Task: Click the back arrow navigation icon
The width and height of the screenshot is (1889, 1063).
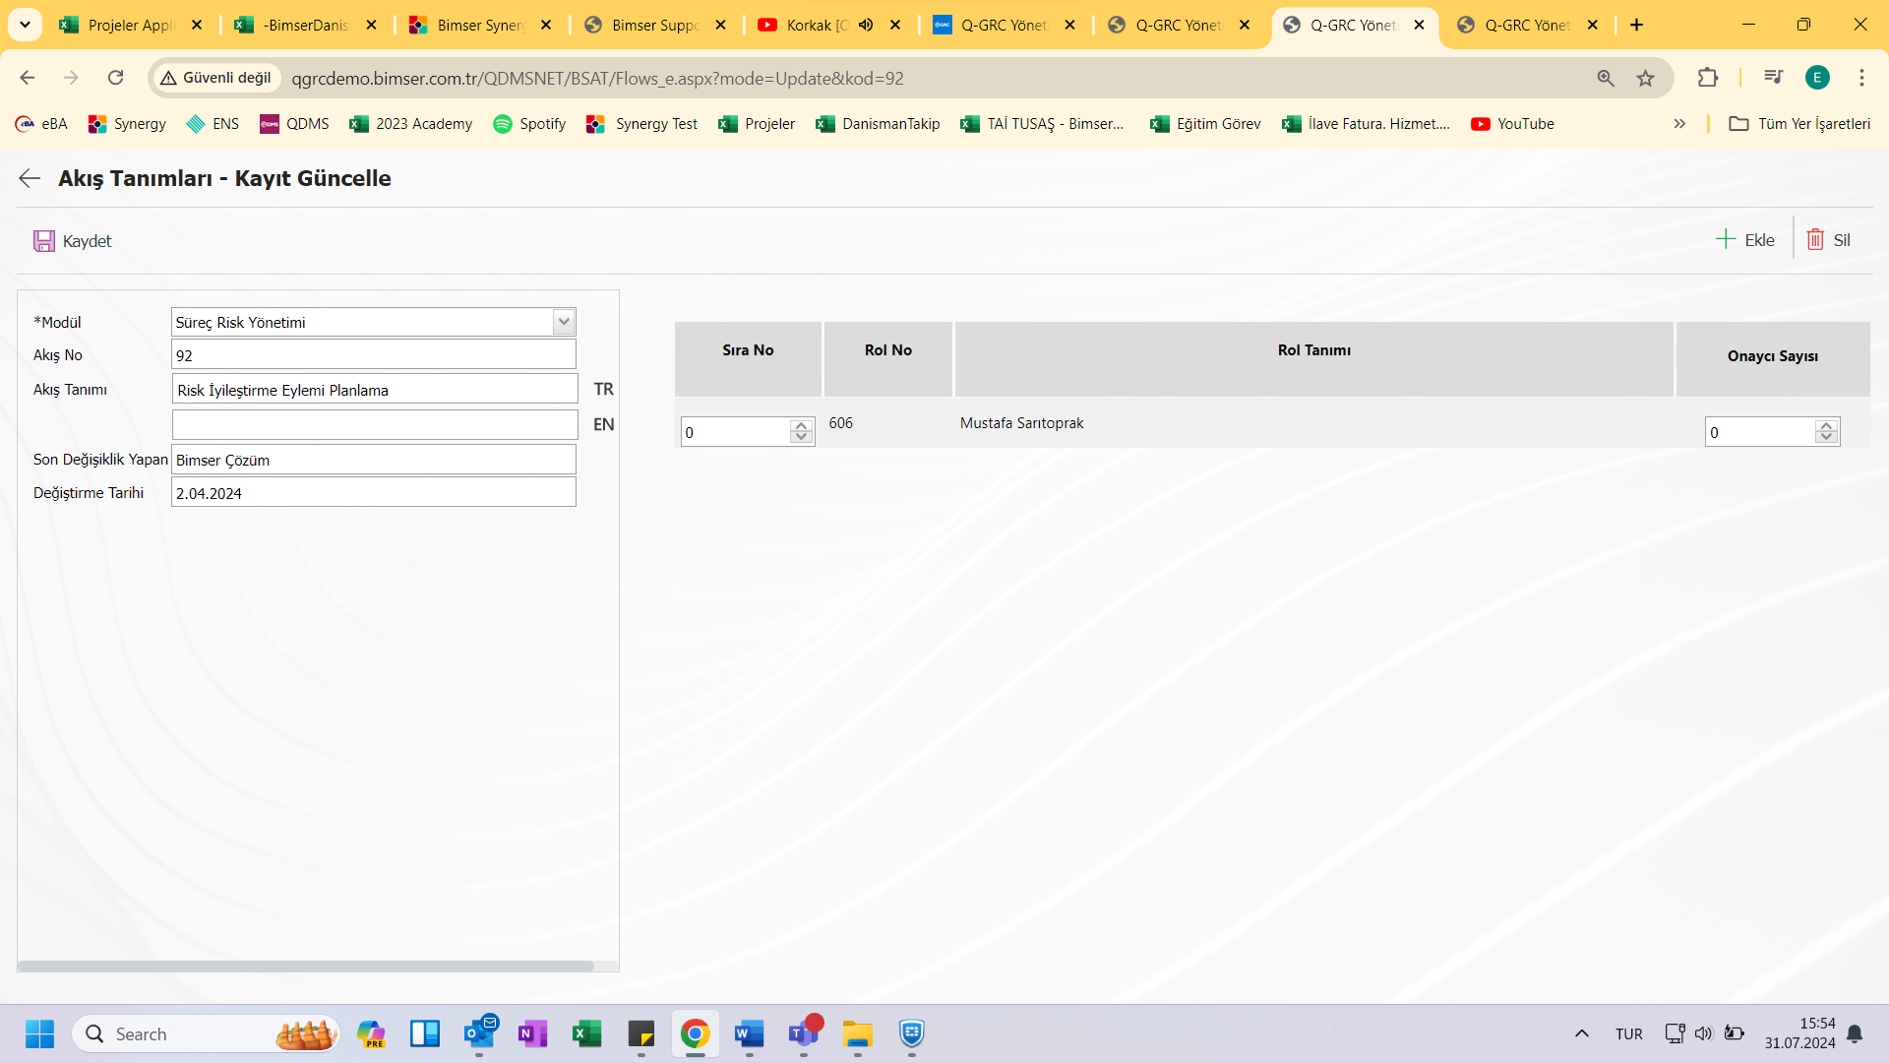Action: [x=28, y=176]
